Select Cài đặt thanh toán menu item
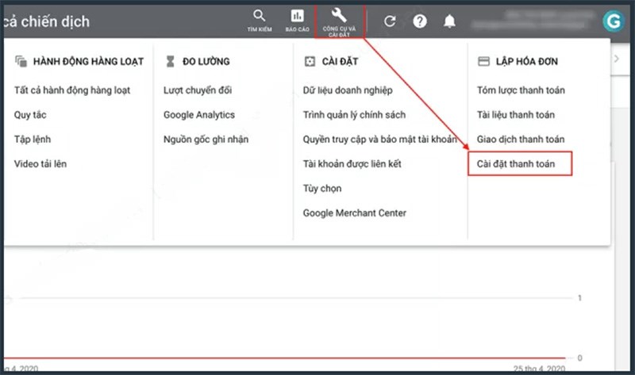This screenshot has width=635, height=375. click(517, 164)
